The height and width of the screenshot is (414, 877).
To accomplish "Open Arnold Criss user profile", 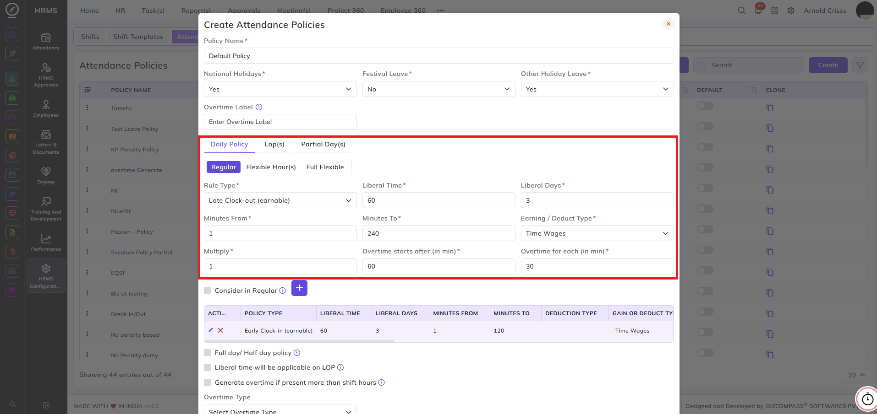I will 825,11.
